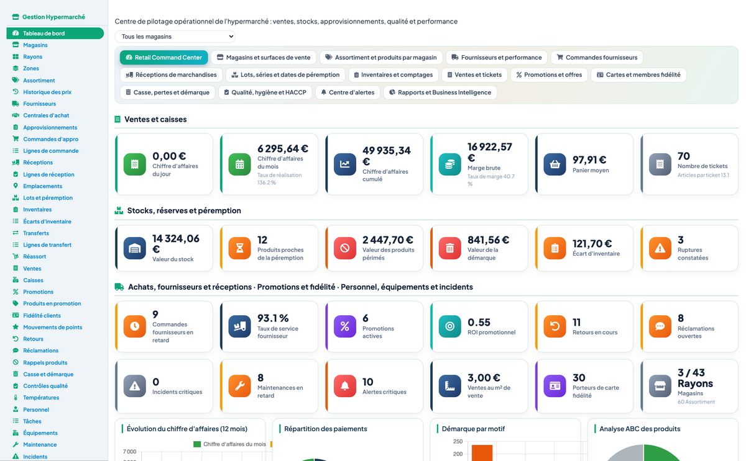The image size is (746, 461).
Task: Click the clock icon on Commandes fournisseurs en retard
Action: 134,326
